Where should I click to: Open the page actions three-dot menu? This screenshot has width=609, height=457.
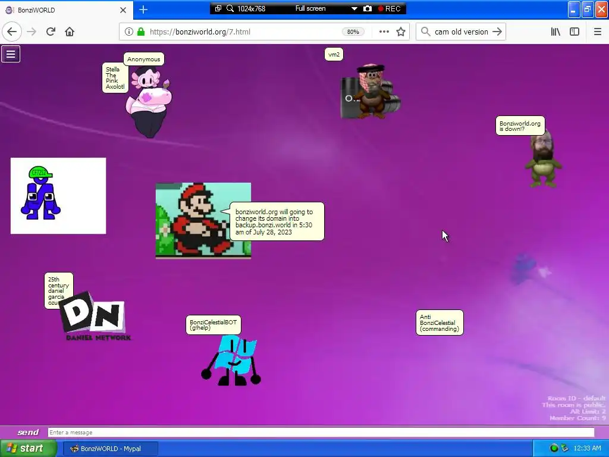[x=384, y=32]
